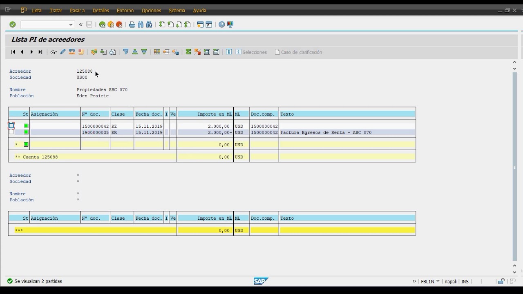
Task: Click the Change Document pencil icon
Action: click(x=63, y=52)
